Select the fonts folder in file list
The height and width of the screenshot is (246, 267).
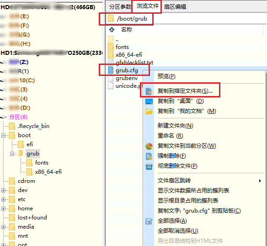[122, 47]
